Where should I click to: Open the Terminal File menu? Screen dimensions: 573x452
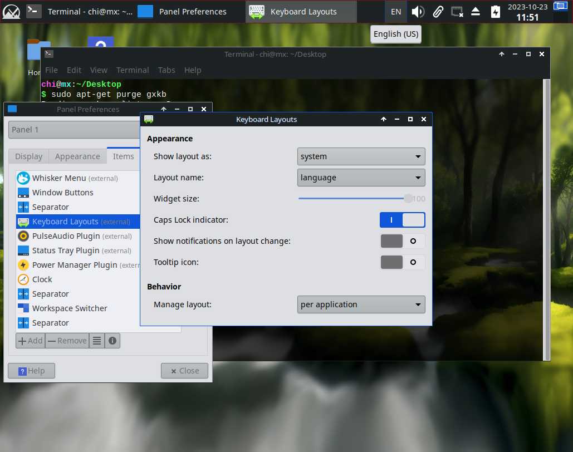(51, 70)
